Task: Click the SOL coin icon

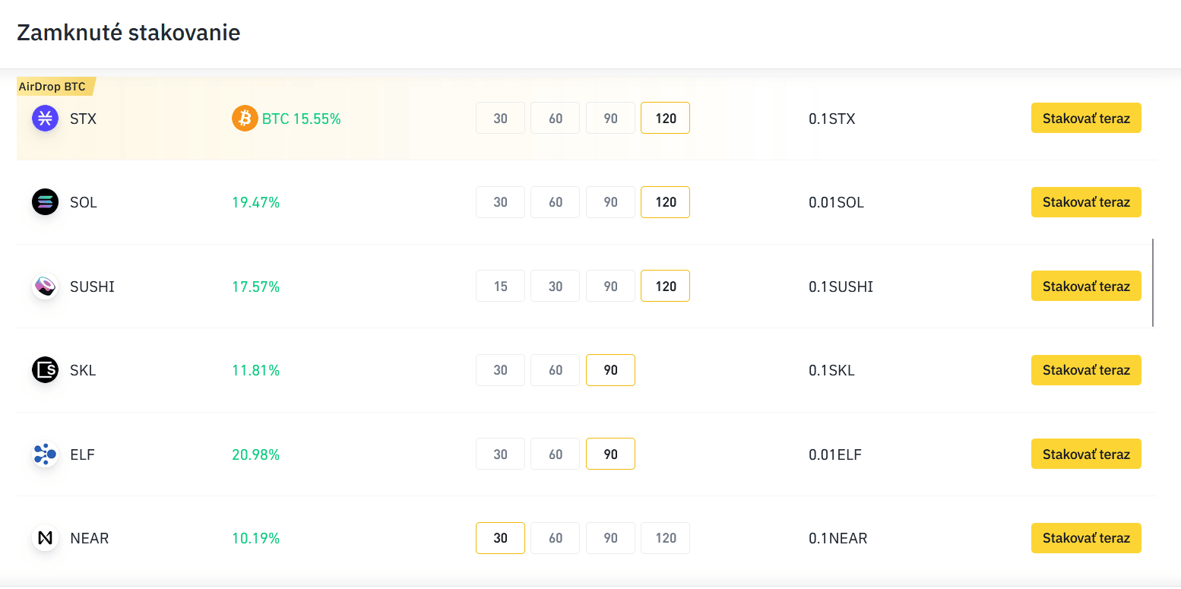Action: coord(45,202)
